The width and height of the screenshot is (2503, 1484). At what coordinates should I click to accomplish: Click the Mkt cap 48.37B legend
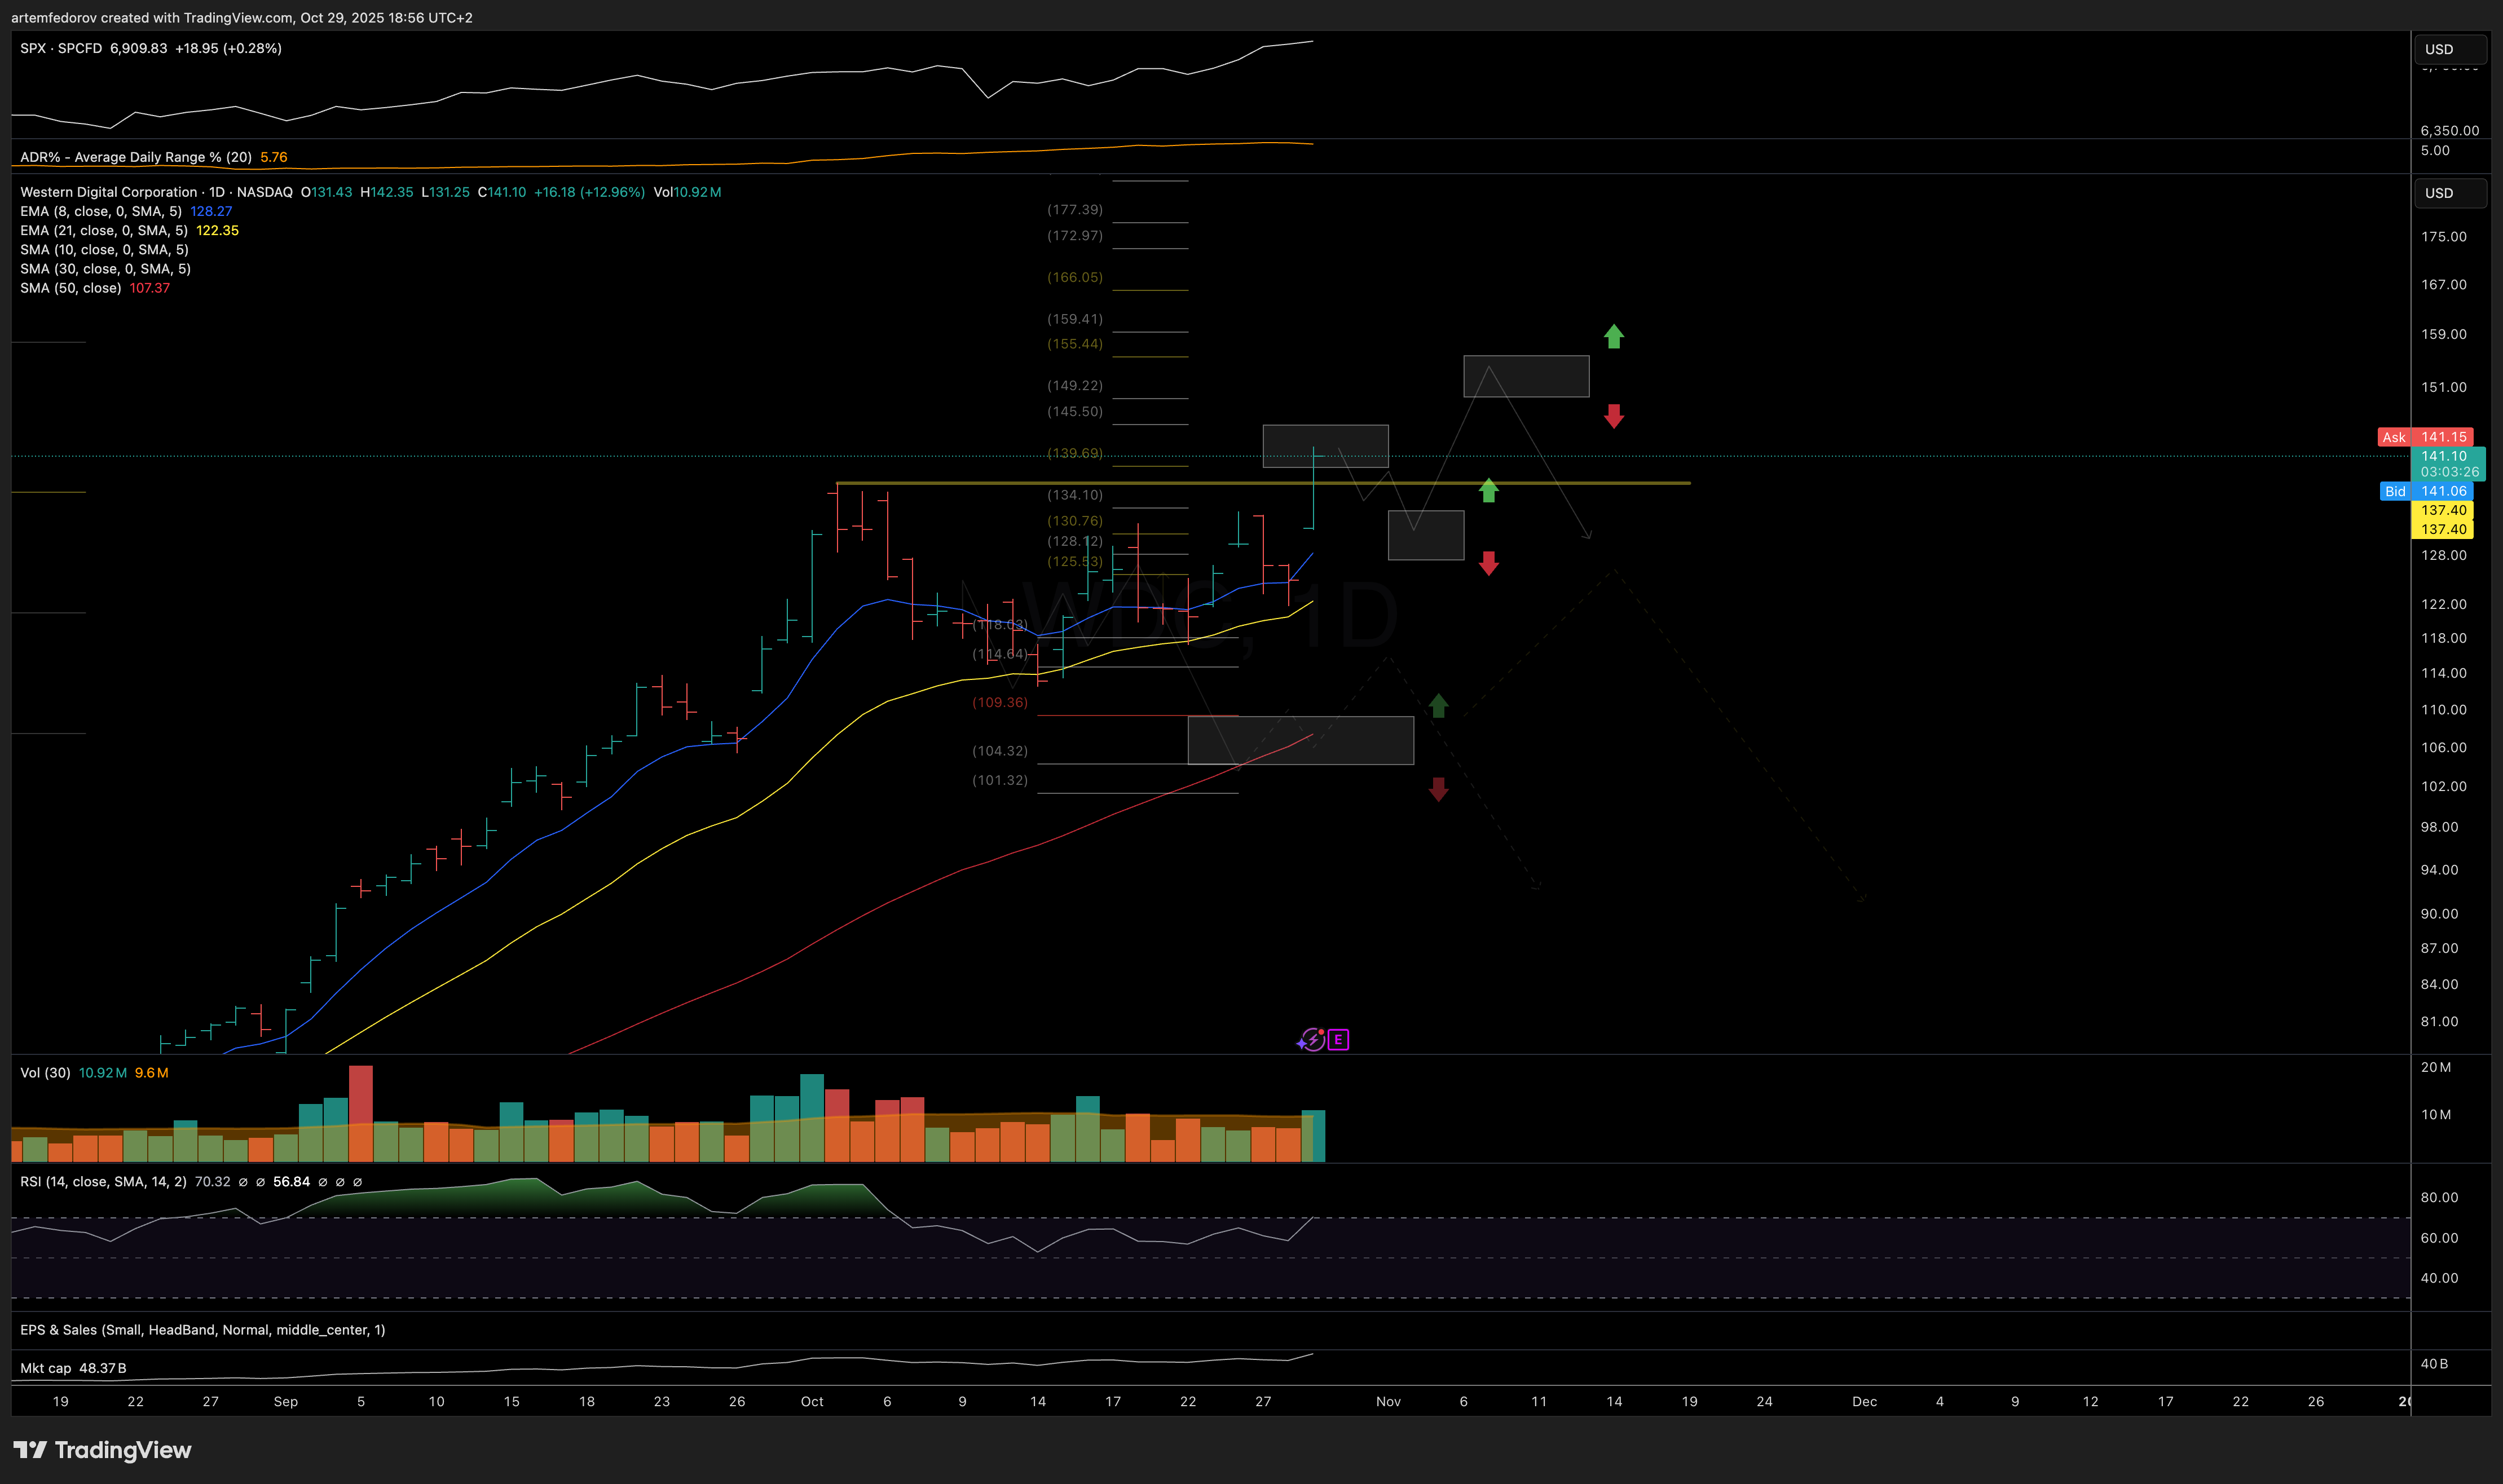73,1368
